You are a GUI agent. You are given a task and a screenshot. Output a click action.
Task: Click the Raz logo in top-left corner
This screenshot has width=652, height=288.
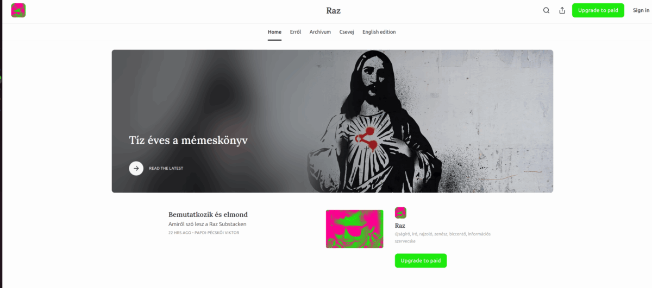pos(18,10)
